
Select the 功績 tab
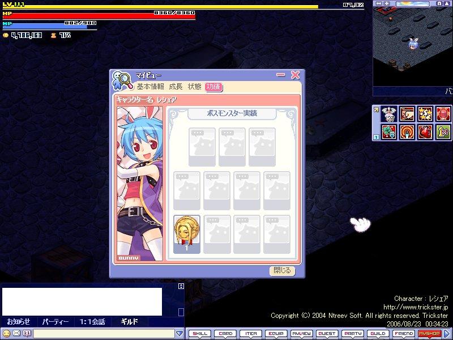[213, 87]
